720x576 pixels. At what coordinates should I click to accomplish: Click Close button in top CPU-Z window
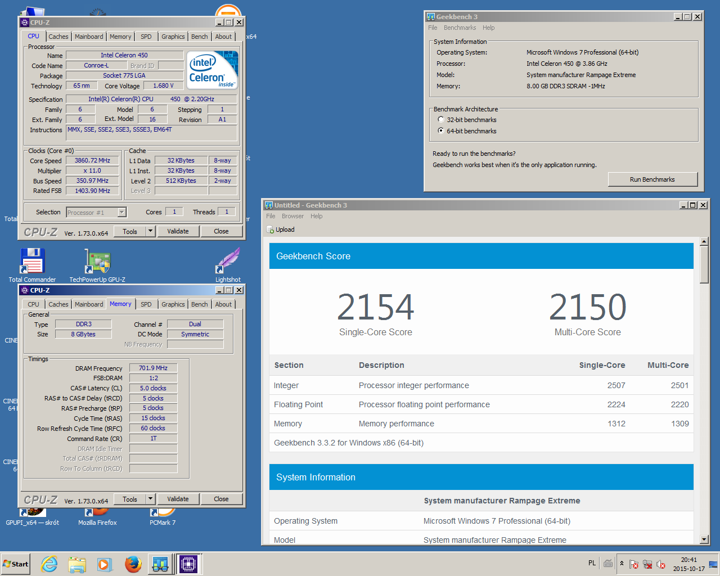(x=221, y=231)
